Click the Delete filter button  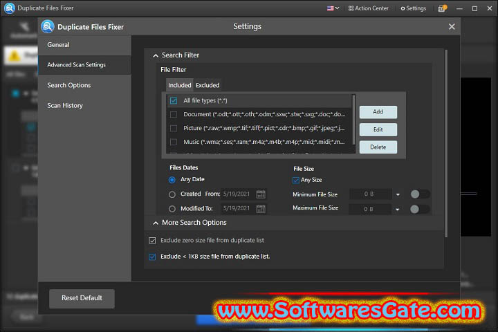[x=378, y=147]
